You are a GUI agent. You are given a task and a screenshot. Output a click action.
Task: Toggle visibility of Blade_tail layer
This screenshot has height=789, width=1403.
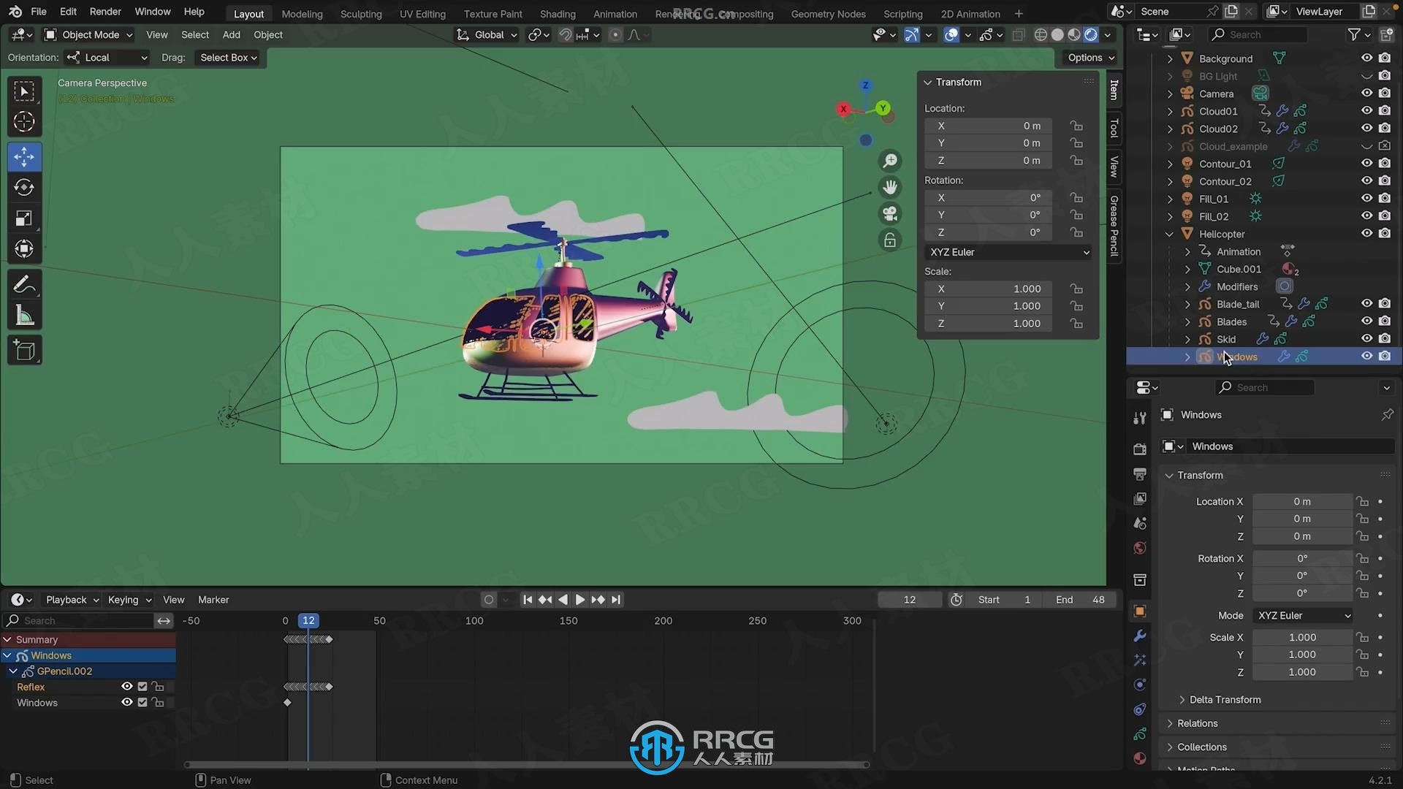coord(1366,303)
